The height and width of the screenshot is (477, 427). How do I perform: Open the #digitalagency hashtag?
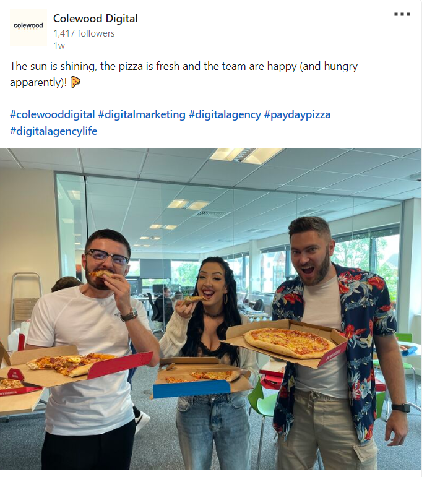pos(225,114)
